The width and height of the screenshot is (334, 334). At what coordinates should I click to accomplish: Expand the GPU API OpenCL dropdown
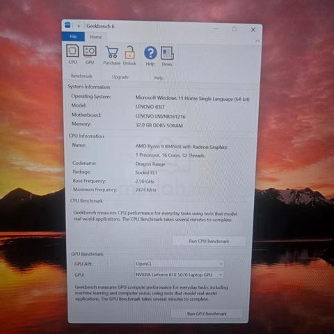(x=180, y=264)
